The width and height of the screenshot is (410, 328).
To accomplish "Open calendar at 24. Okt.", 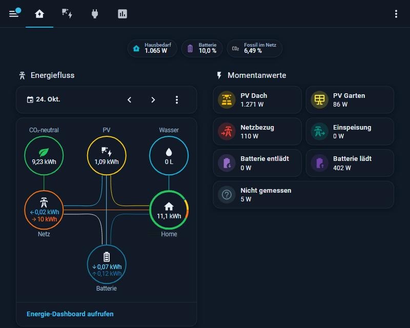I will click(x=48, y=99).
